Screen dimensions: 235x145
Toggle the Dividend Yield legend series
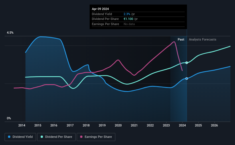coord(20,137)
